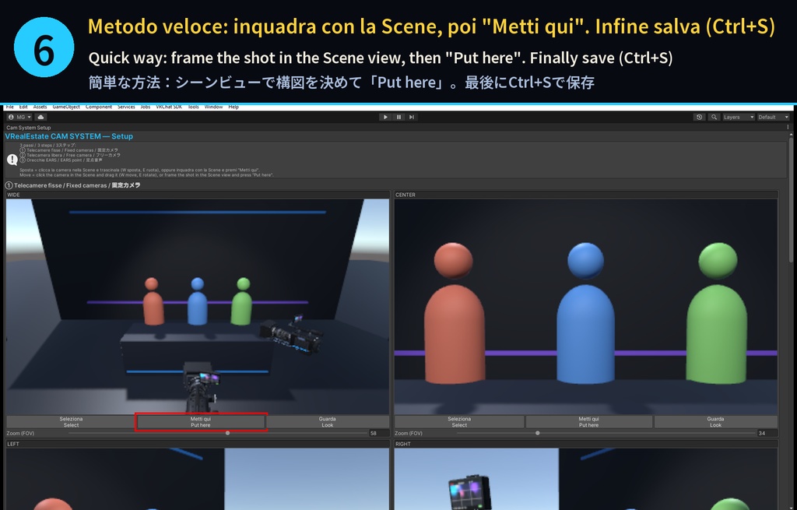This screenshot has height=510, width=797.
Task: Click the Step frame button
Action: (x=412, y=117)
